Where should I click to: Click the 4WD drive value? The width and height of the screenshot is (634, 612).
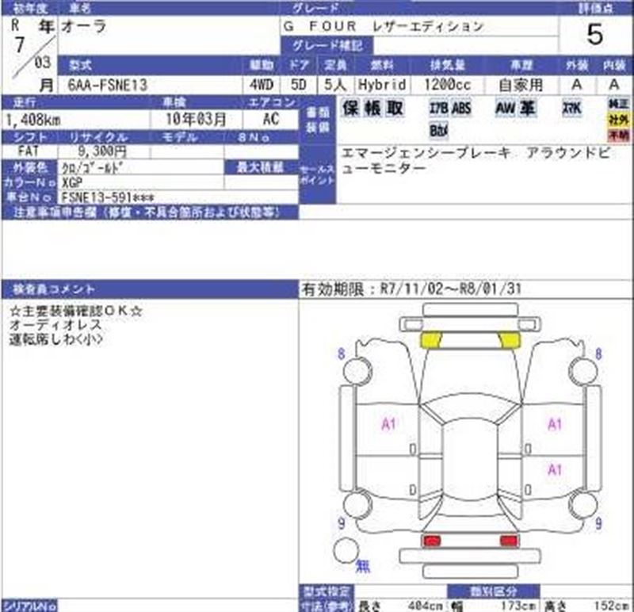262,85
